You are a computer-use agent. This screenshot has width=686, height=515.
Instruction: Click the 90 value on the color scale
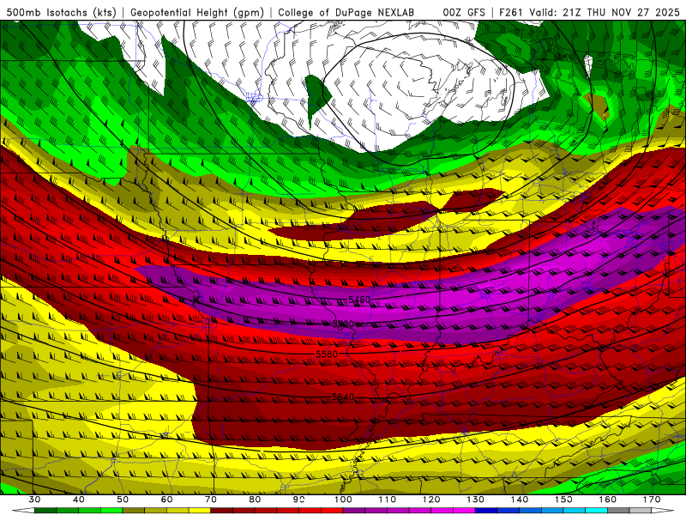click(x=298, y=500)
